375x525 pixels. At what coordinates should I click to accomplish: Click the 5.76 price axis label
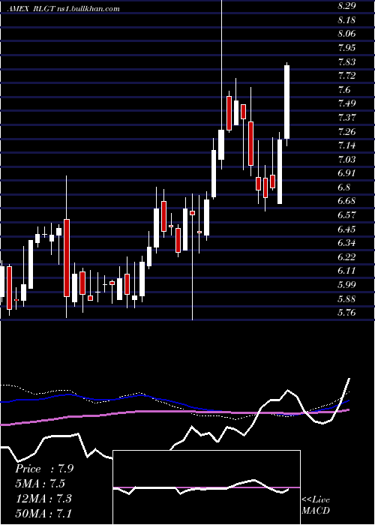(x=346, y=313)
